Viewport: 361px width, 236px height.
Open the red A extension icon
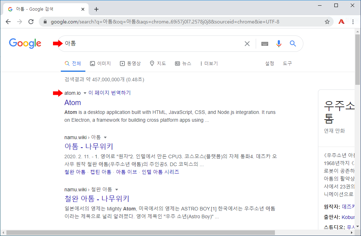coord(341,22)
